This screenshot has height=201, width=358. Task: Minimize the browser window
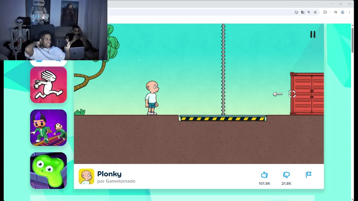[331, 4]
